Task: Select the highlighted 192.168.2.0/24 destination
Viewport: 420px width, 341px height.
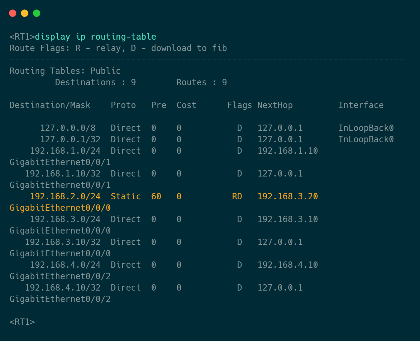Action: coord(65,196)
